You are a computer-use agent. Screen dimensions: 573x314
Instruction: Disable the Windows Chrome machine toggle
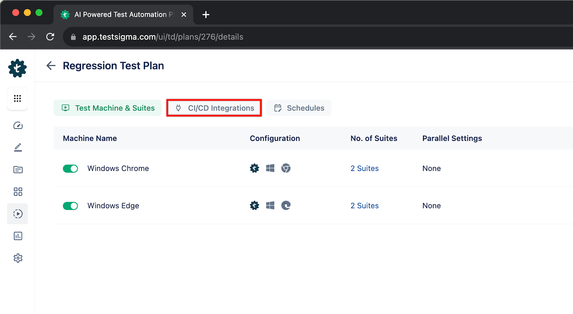point(70,168)
